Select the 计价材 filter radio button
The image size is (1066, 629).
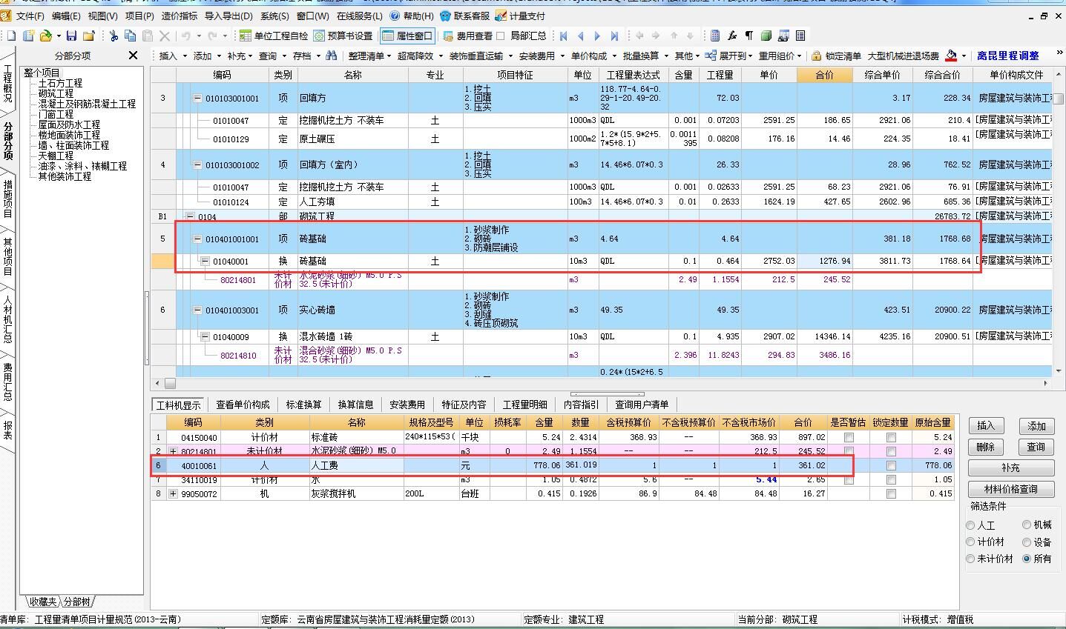(970, 542)
